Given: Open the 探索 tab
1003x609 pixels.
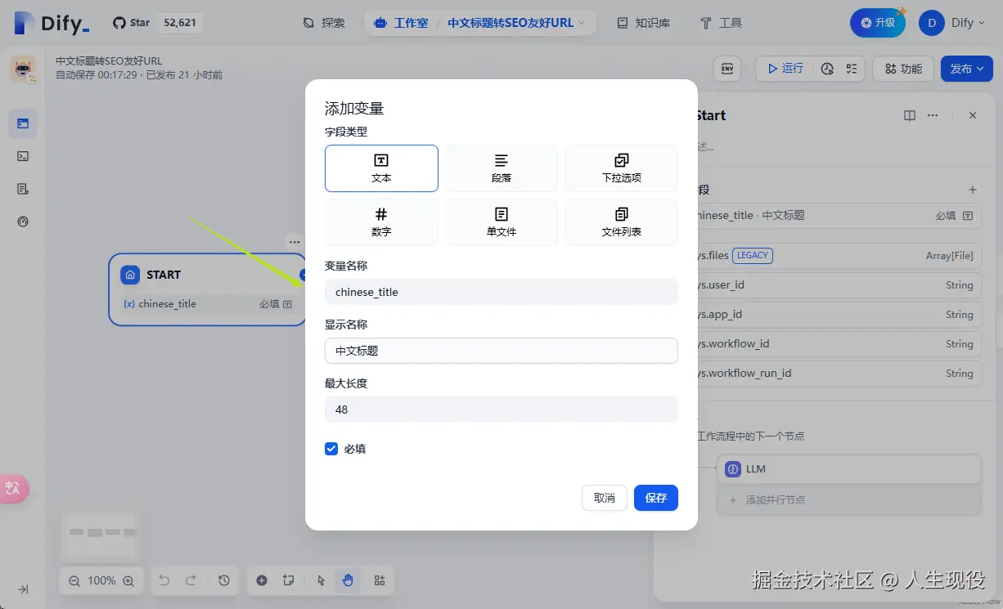Looking at the screenshot, I should click(x=324, y=23).
